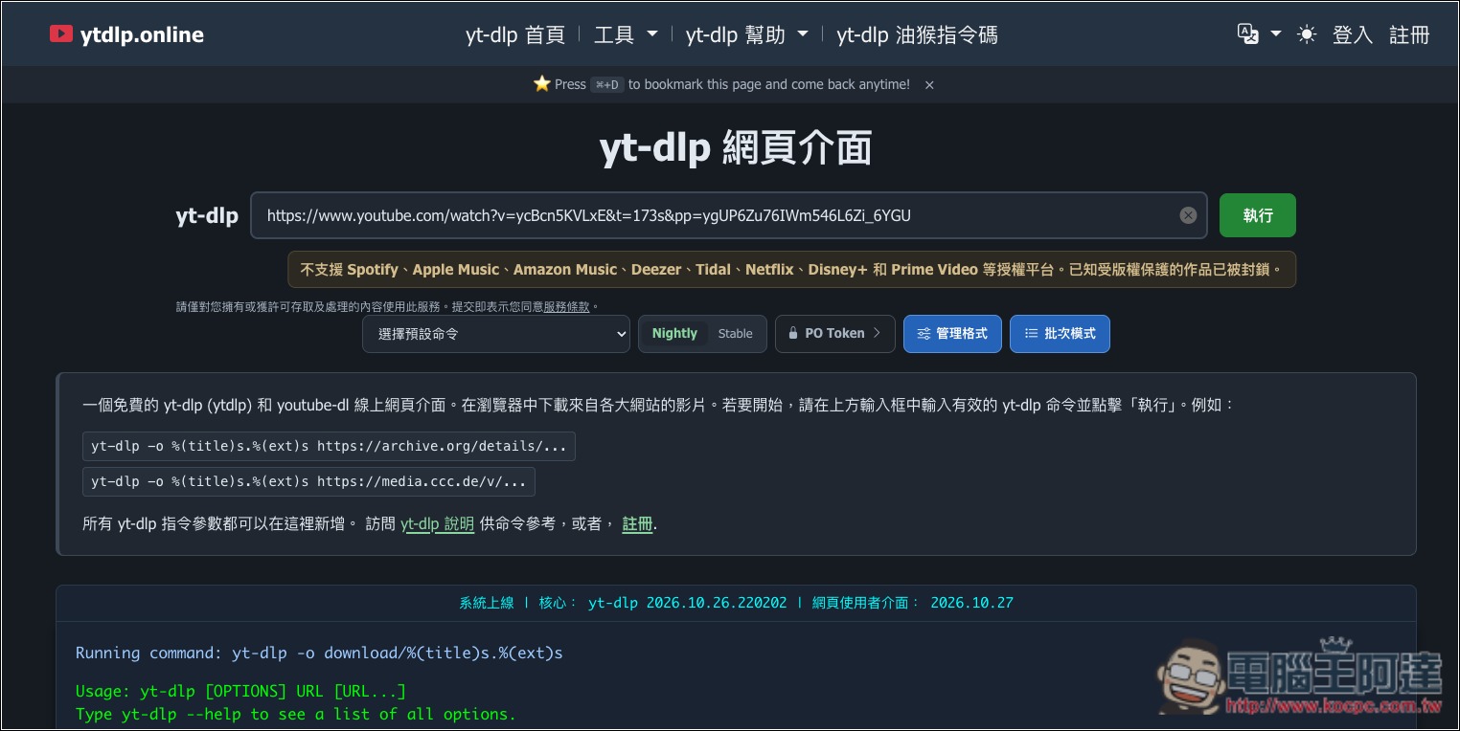Dismiss the bookmark banner with the X

pos(929,85)
